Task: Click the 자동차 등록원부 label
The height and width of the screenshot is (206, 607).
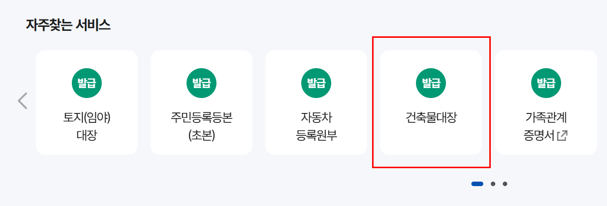Action: tap(316, 126)
